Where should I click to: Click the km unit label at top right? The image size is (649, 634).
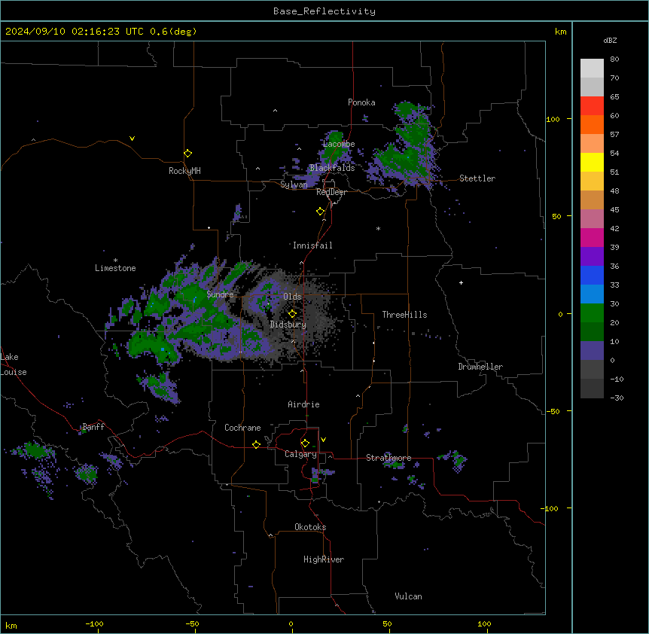(x=561, y=32)
